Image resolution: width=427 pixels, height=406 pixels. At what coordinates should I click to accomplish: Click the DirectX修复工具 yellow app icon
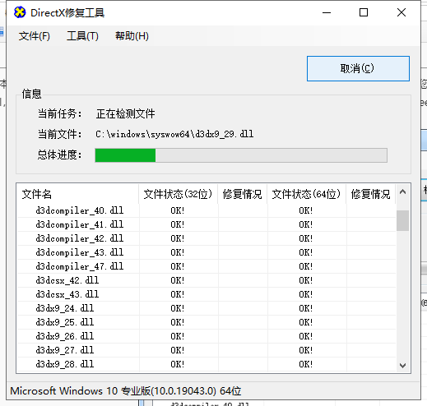coord(20,12)
